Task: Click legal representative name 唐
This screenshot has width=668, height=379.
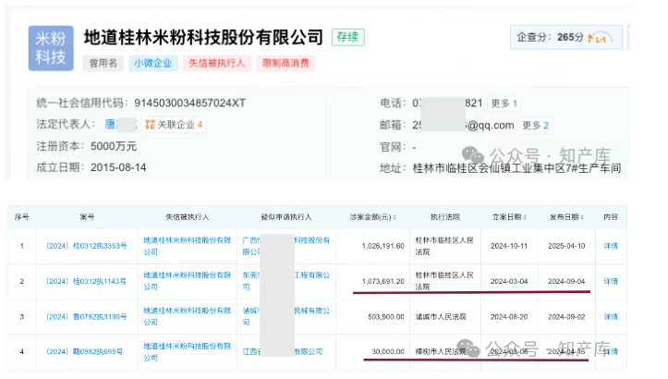Action: [108, 125]
